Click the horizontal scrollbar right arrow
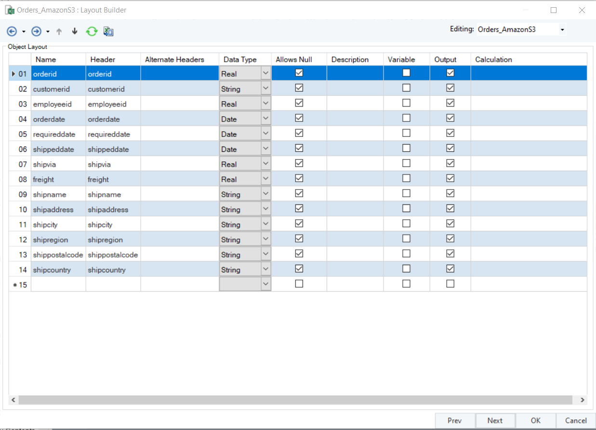 (x=582, y=400)
